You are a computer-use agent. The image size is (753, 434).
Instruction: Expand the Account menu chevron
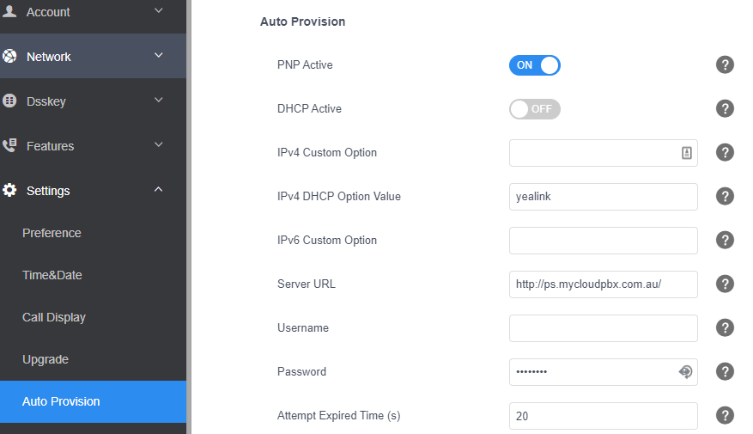tap(159, 10)
